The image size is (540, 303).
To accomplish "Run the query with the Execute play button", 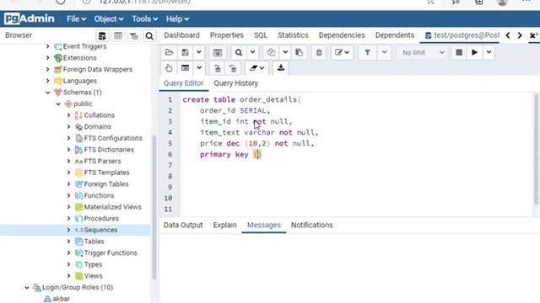I will 474,52.
